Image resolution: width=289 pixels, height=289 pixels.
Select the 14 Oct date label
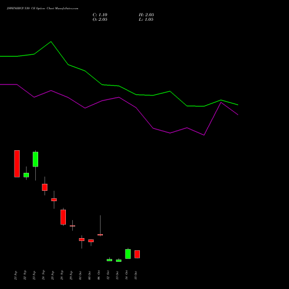(127, 275)
